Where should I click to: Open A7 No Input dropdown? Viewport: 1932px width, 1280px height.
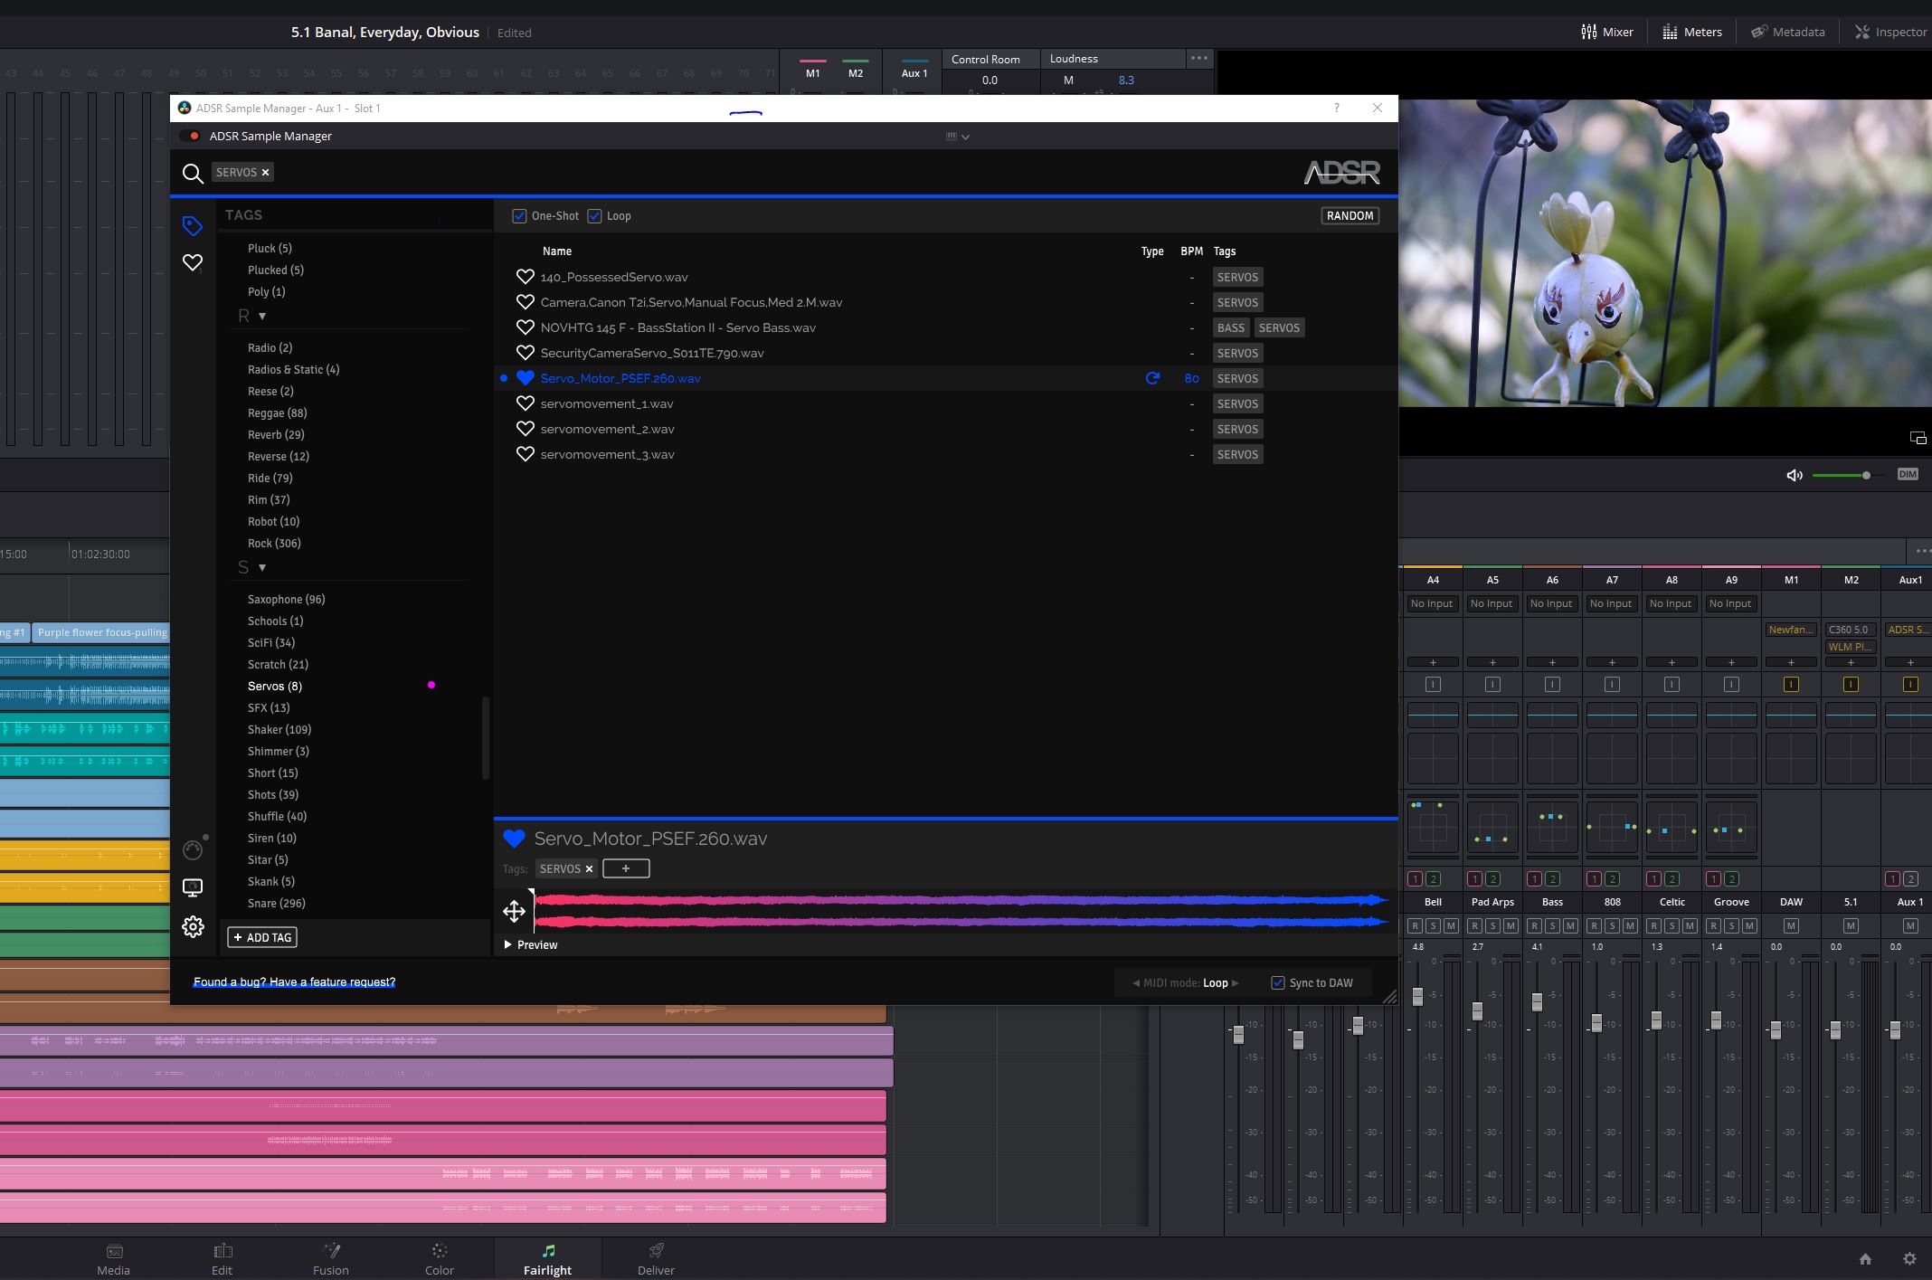point(1612,603)
